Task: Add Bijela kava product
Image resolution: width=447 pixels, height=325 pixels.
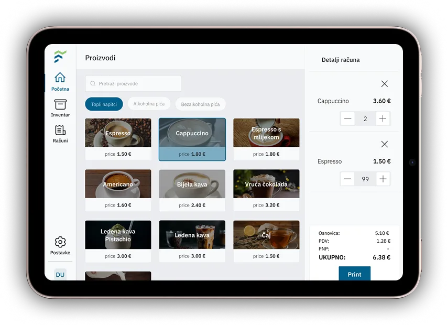Action: click(x=192, y=190)
